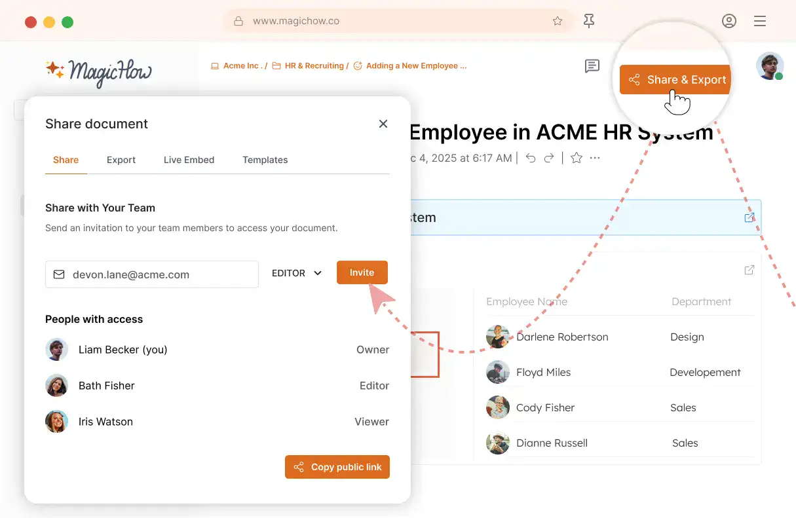Click the browser pin extension icon
796x518 pixels.
pyautogui.click(x=589, y=21)
